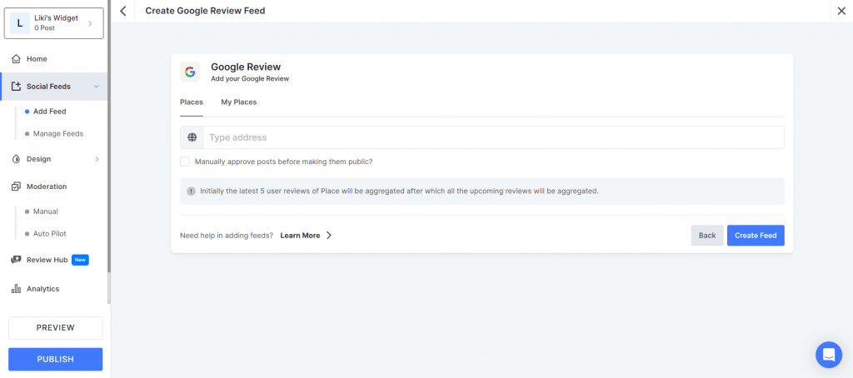Click the Social Feeds plus-box icon
The width and height of the screenshot is (853, 378).
coord(17,87)
